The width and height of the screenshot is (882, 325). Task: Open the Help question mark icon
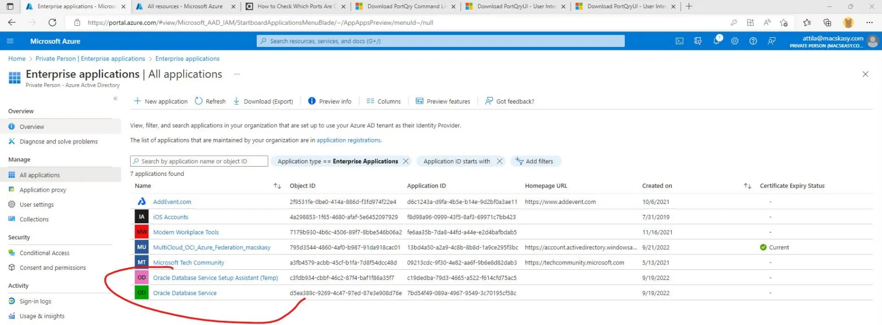coord(753,41)
